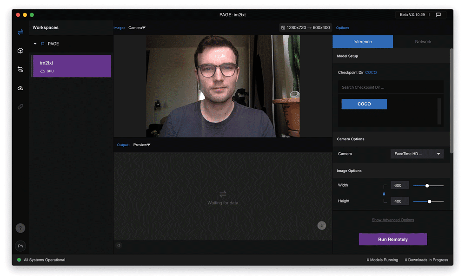Open the Output Preview dropdown
The image size is (465, 280).
click(x=141, y=145)
